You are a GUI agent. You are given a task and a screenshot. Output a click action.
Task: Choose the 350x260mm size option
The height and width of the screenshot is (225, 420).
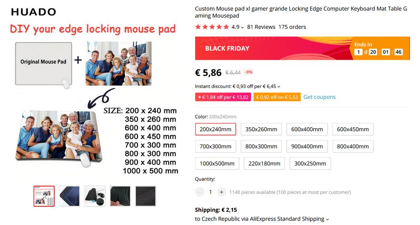[261, 129]
